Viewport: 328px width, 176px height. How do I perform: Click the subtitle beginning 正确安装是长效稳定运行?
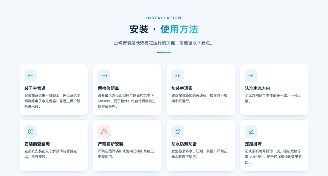pos(164,43)
